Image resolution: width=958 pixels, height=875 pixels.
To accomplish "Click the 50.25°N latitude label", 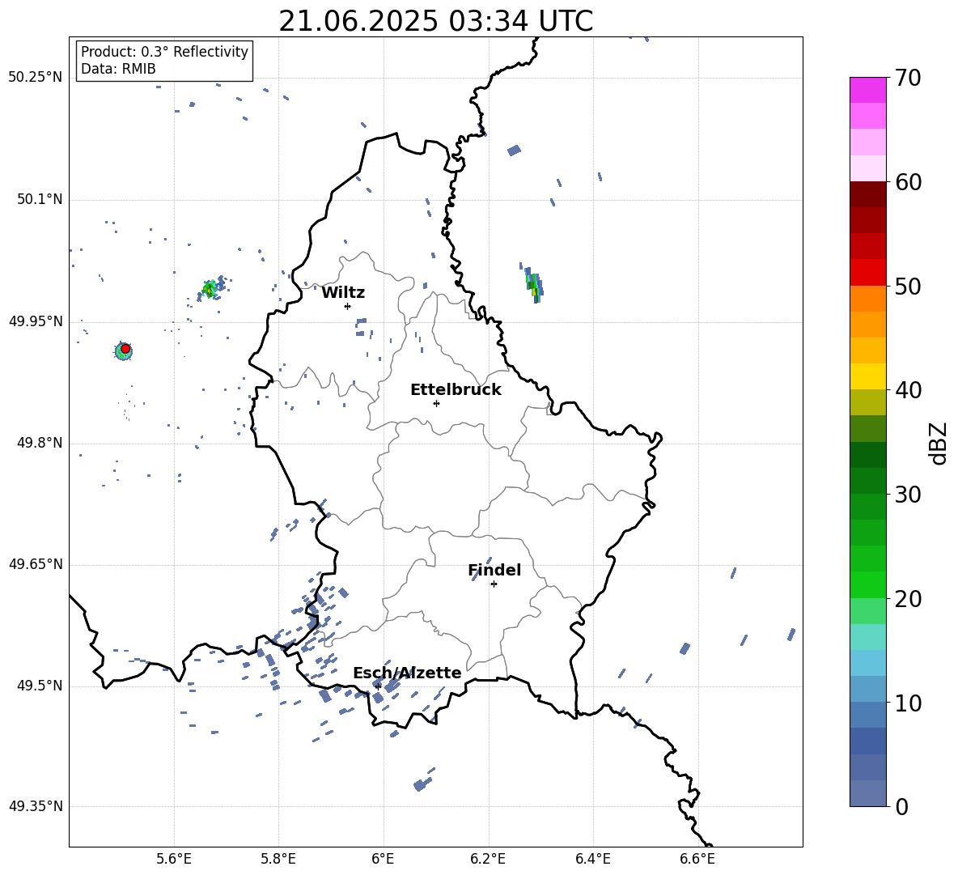I will tap(36, 78).
